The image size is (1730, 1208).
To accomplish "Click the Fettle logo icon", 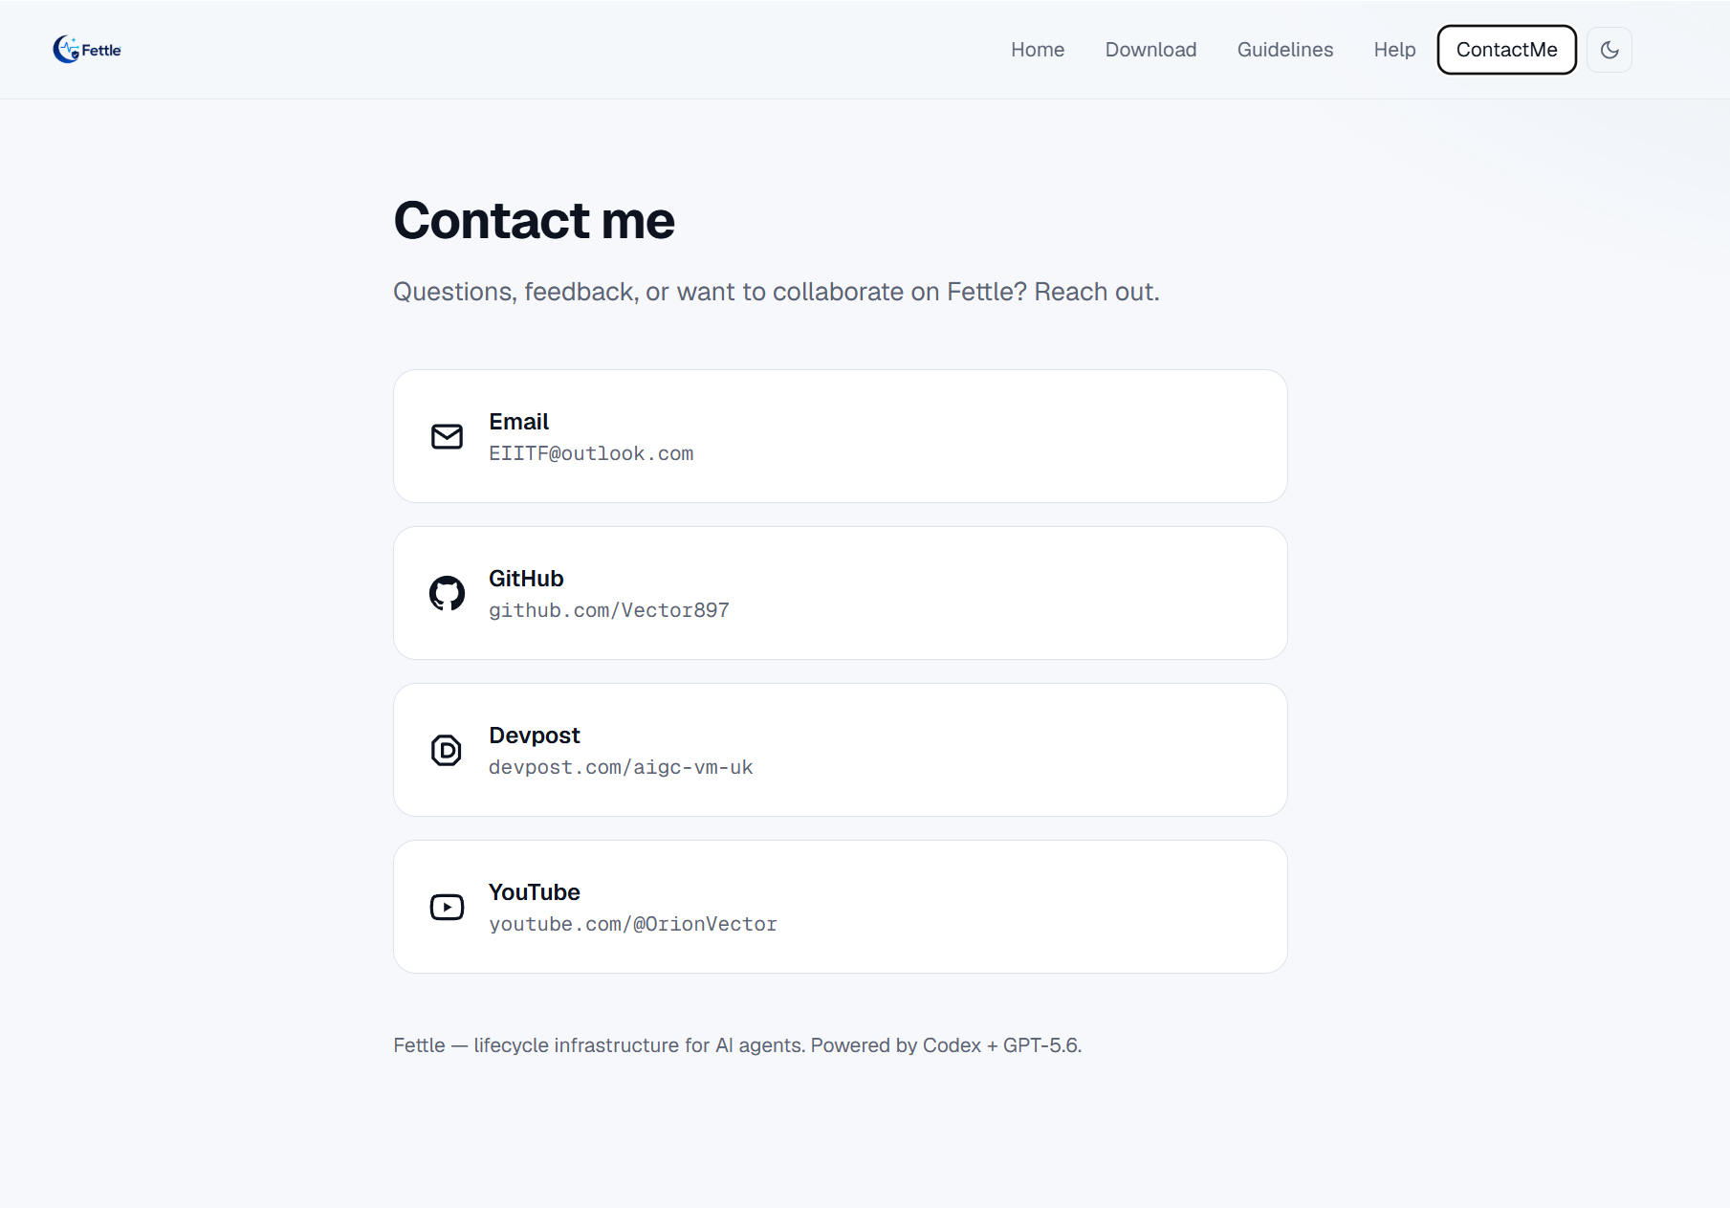I will coord(66,49).
